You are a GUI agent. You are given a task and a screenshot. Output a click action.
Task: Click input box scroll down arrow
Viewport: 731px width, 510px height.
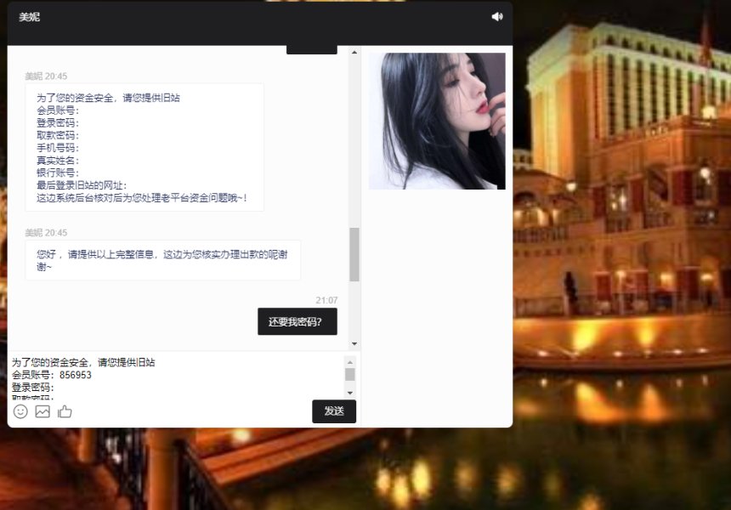coord(350,394)
